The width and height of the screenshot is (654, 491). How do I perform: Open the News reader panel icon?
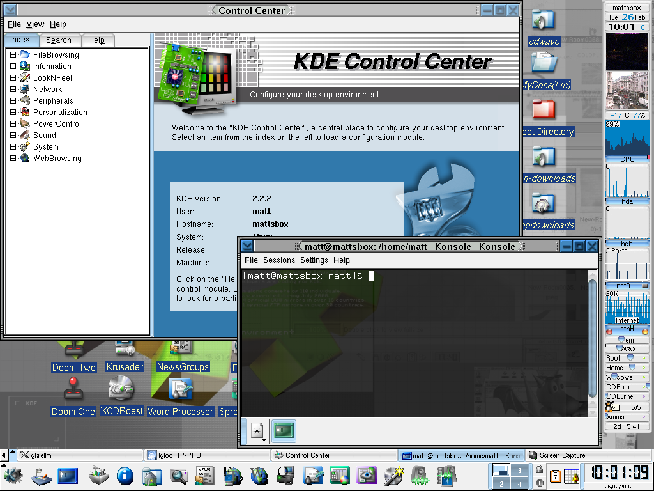click(205, 476)
